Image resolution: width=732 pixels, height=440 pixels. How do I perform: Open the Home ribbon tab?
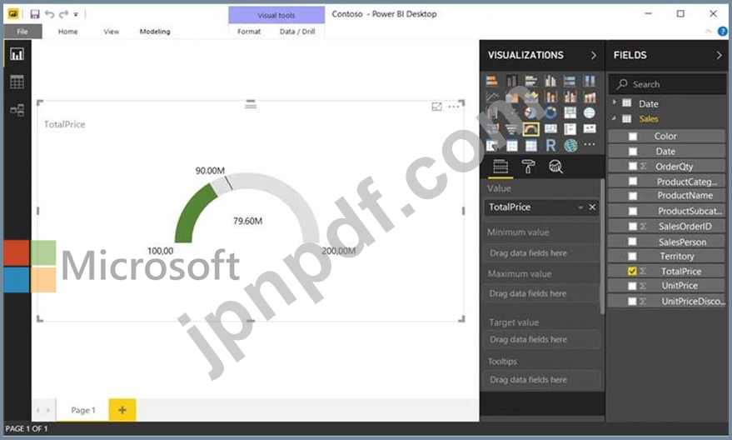click(67, 32)
